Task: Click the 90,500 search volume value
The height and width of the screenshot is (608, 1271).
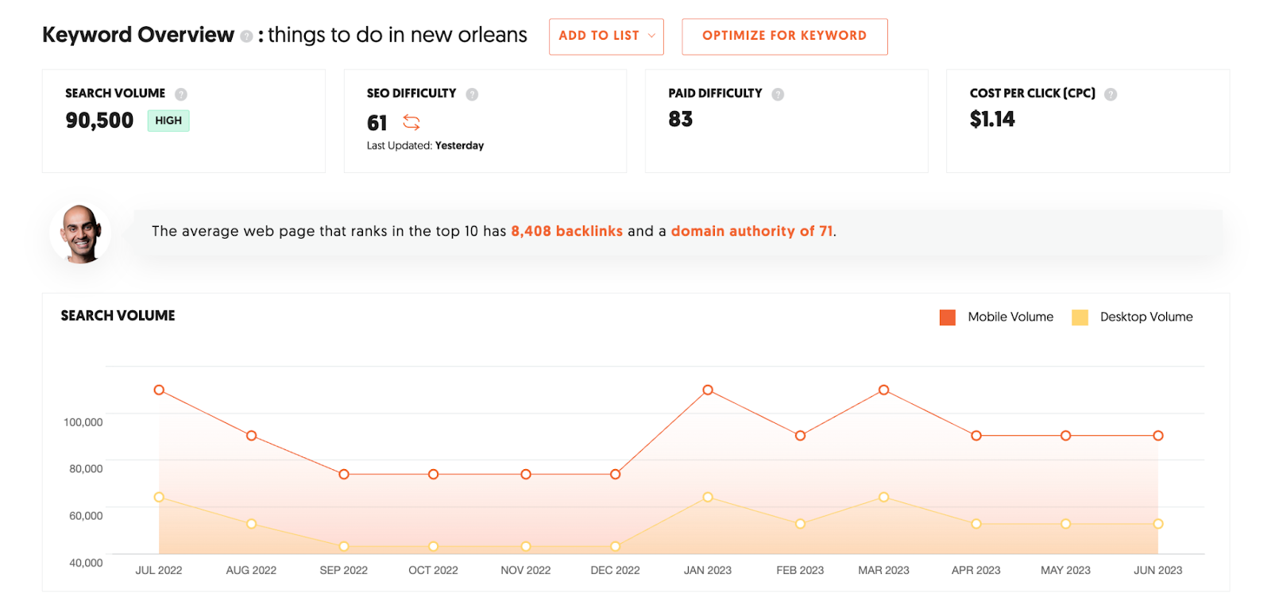Action: (99, 121)
